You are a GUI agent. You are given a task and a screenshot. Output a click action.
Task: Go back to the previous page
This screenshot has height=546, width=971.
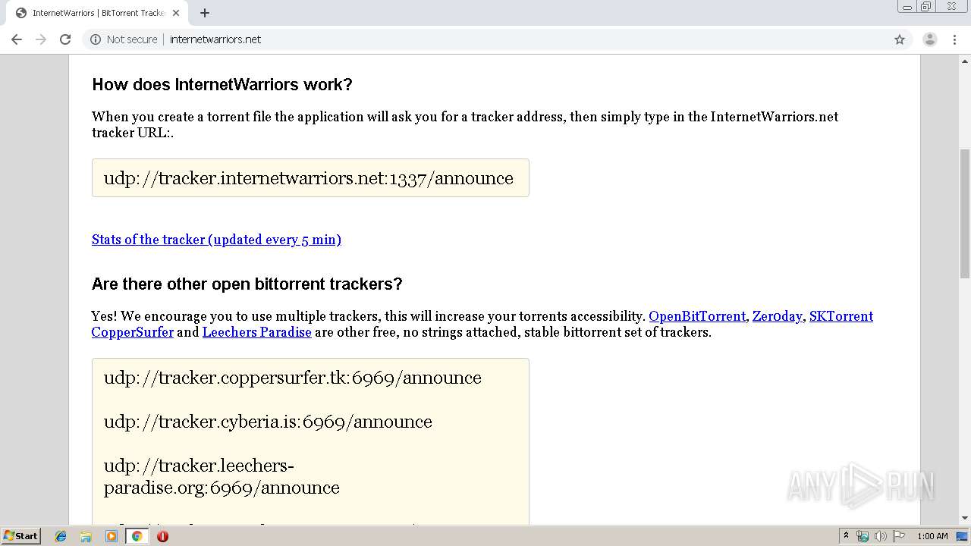point(17,39)
